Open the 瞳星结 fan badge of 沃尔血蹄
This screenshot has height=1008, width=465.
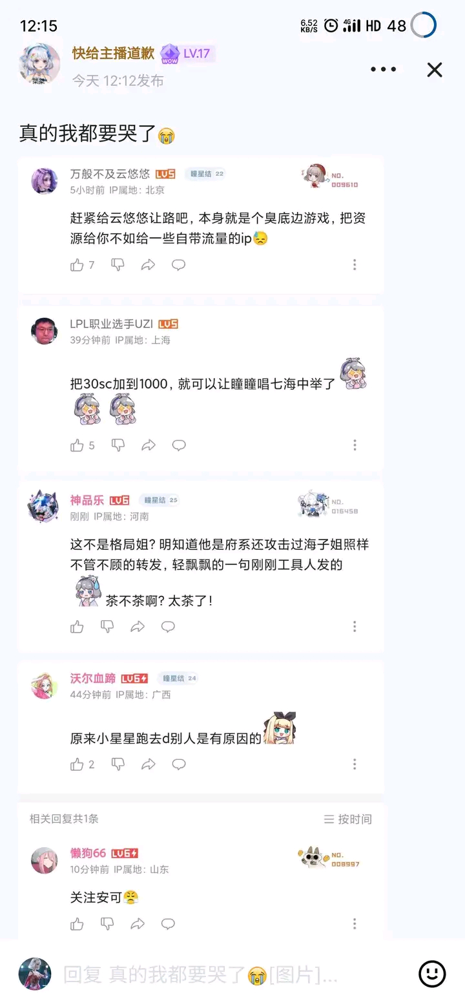point(178,678)
